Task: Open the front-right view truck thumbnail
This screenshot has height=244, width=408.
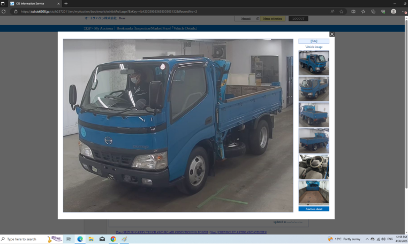Action: coord(314,63)
